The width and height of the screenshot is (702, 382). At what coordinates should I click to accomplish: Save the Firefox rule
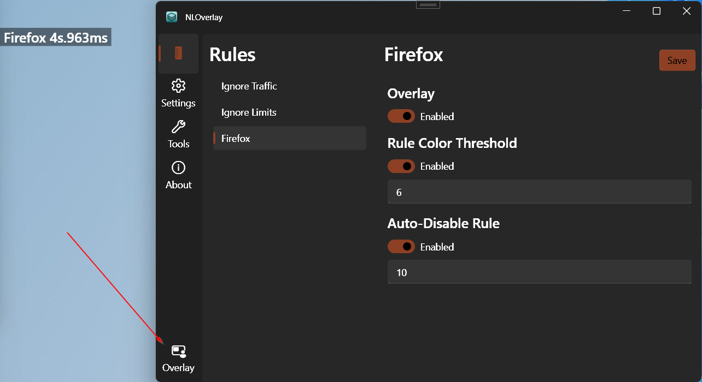tap(677, 61)
